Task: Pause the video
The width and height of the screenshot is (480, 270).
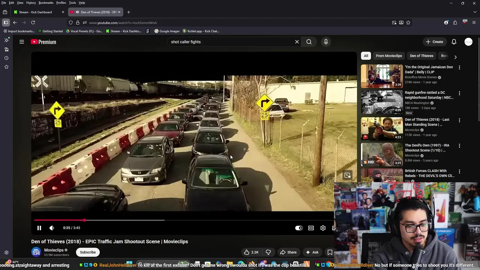Action: (x=39, y=228)
